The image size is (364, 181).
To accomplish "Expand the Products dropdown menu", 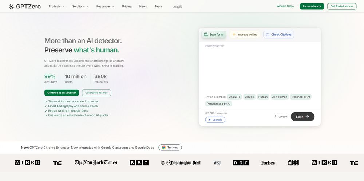I will pyautogui.click(x=56, y=6).
